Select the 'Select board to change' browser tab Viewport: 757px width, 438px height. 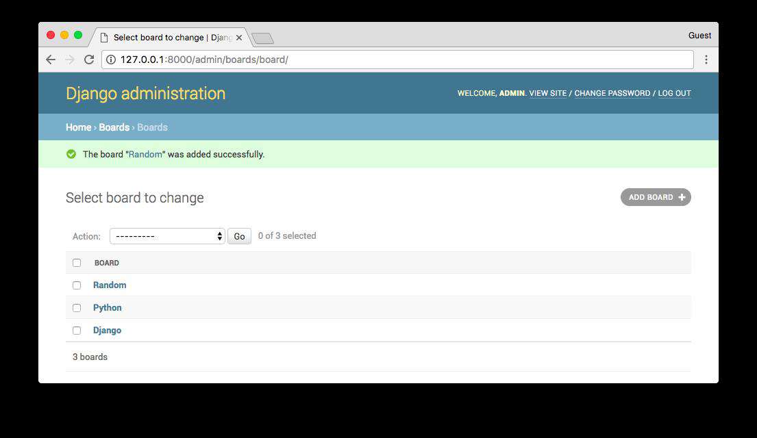pos(171,38)
